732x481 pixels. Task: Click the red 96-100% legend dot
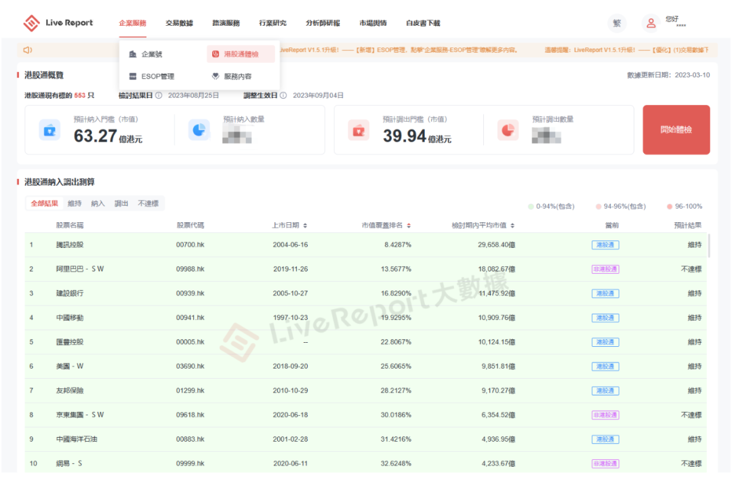(670, 206)
